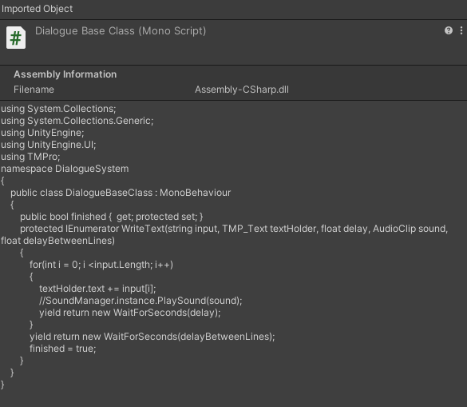
Task: Click the using System.Collections.Generic; line
Action: [x=77, y=121]
